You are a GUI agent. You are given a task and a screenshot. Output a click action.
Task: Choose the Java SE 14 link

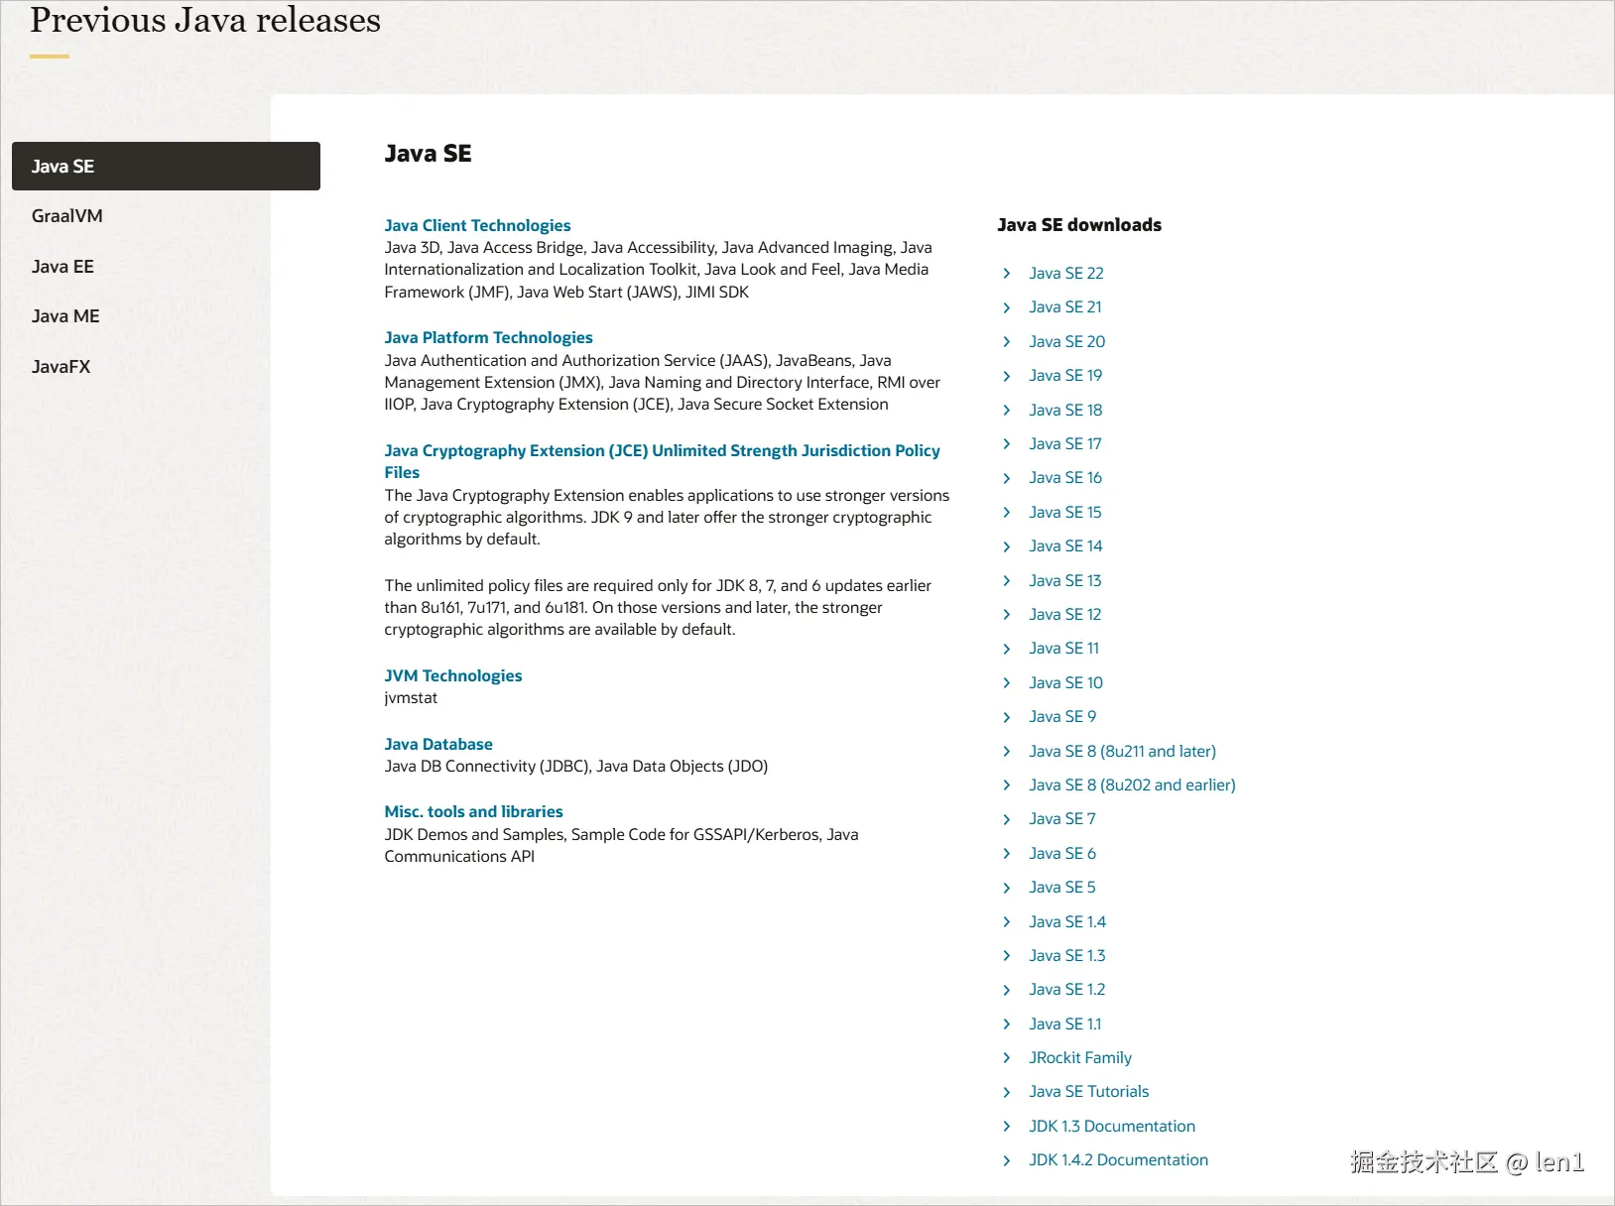pos(1065,545)
